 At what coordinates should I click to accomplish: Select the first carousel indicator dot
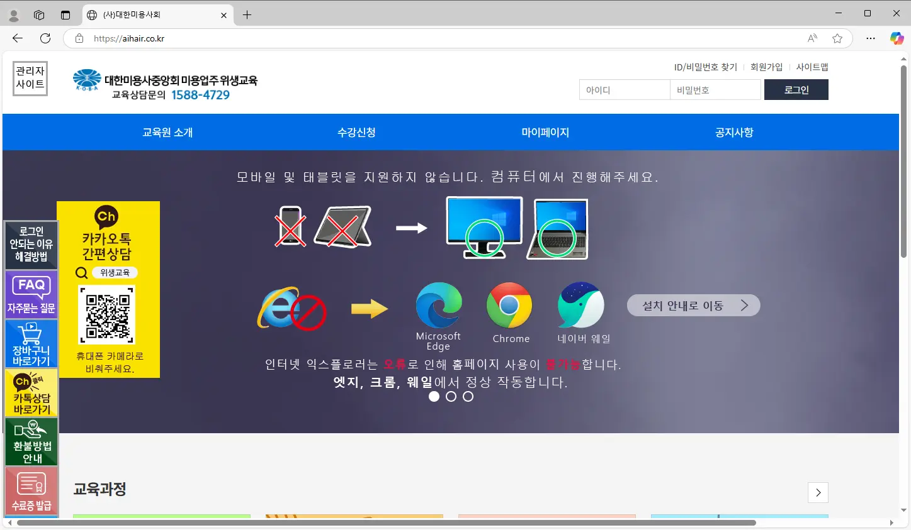(434, 396)
